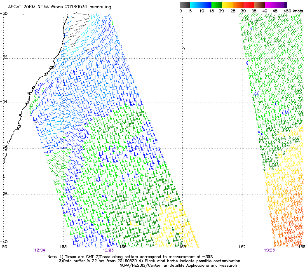Click the title 'ASCAT 25KM NOAA Winds 20160530 ascending'
305x268 pixels.
click(x=59, y=7)
